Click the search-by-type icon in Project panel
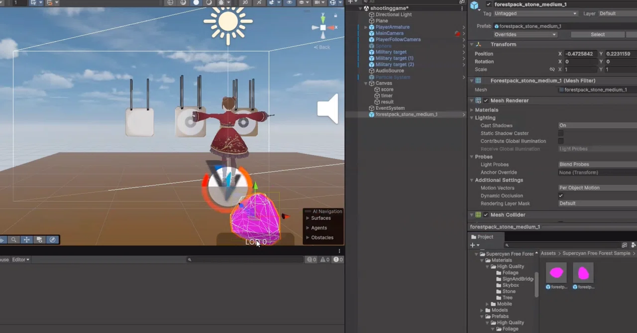The image size is (637, 333). pos(625,245)
